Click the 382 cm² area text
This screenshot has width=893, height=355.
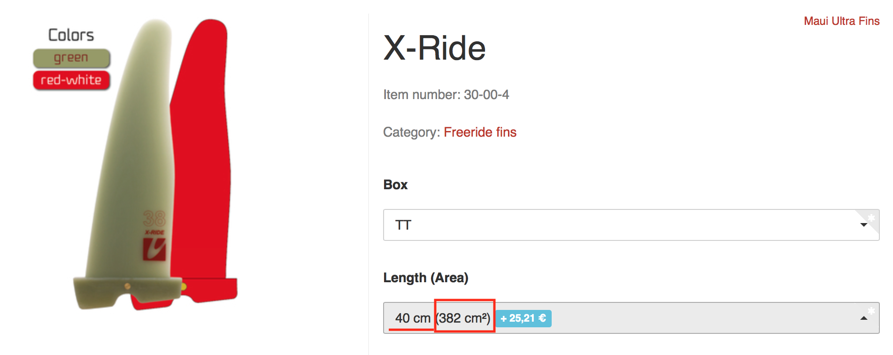[x=464, y=318]
